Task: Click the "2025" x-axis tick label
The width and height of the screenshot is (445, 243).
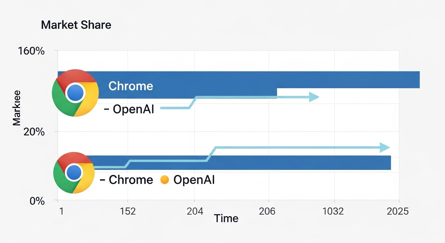Action: [398, 211]
